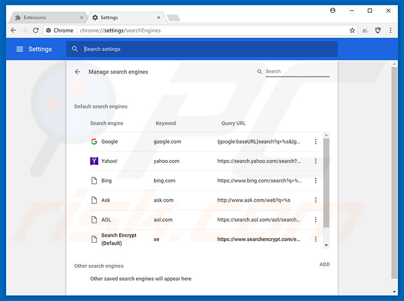Navigate back in browser history

13,31
